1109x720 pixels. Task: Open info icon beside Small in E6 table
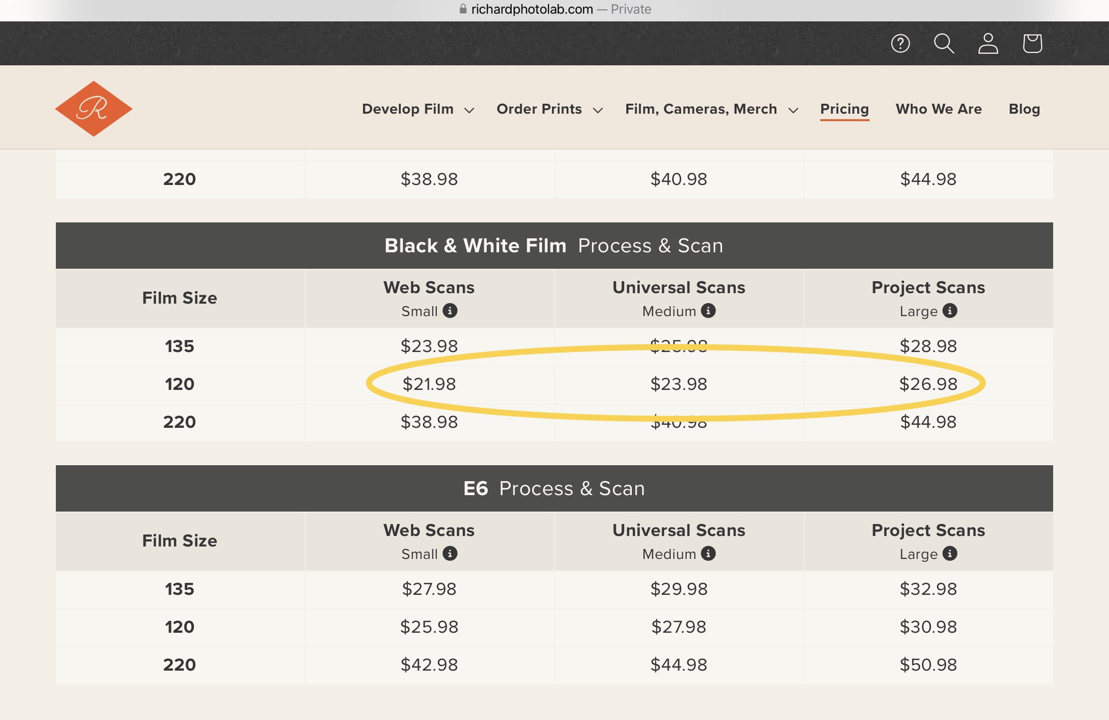click(x=450, y=553)
